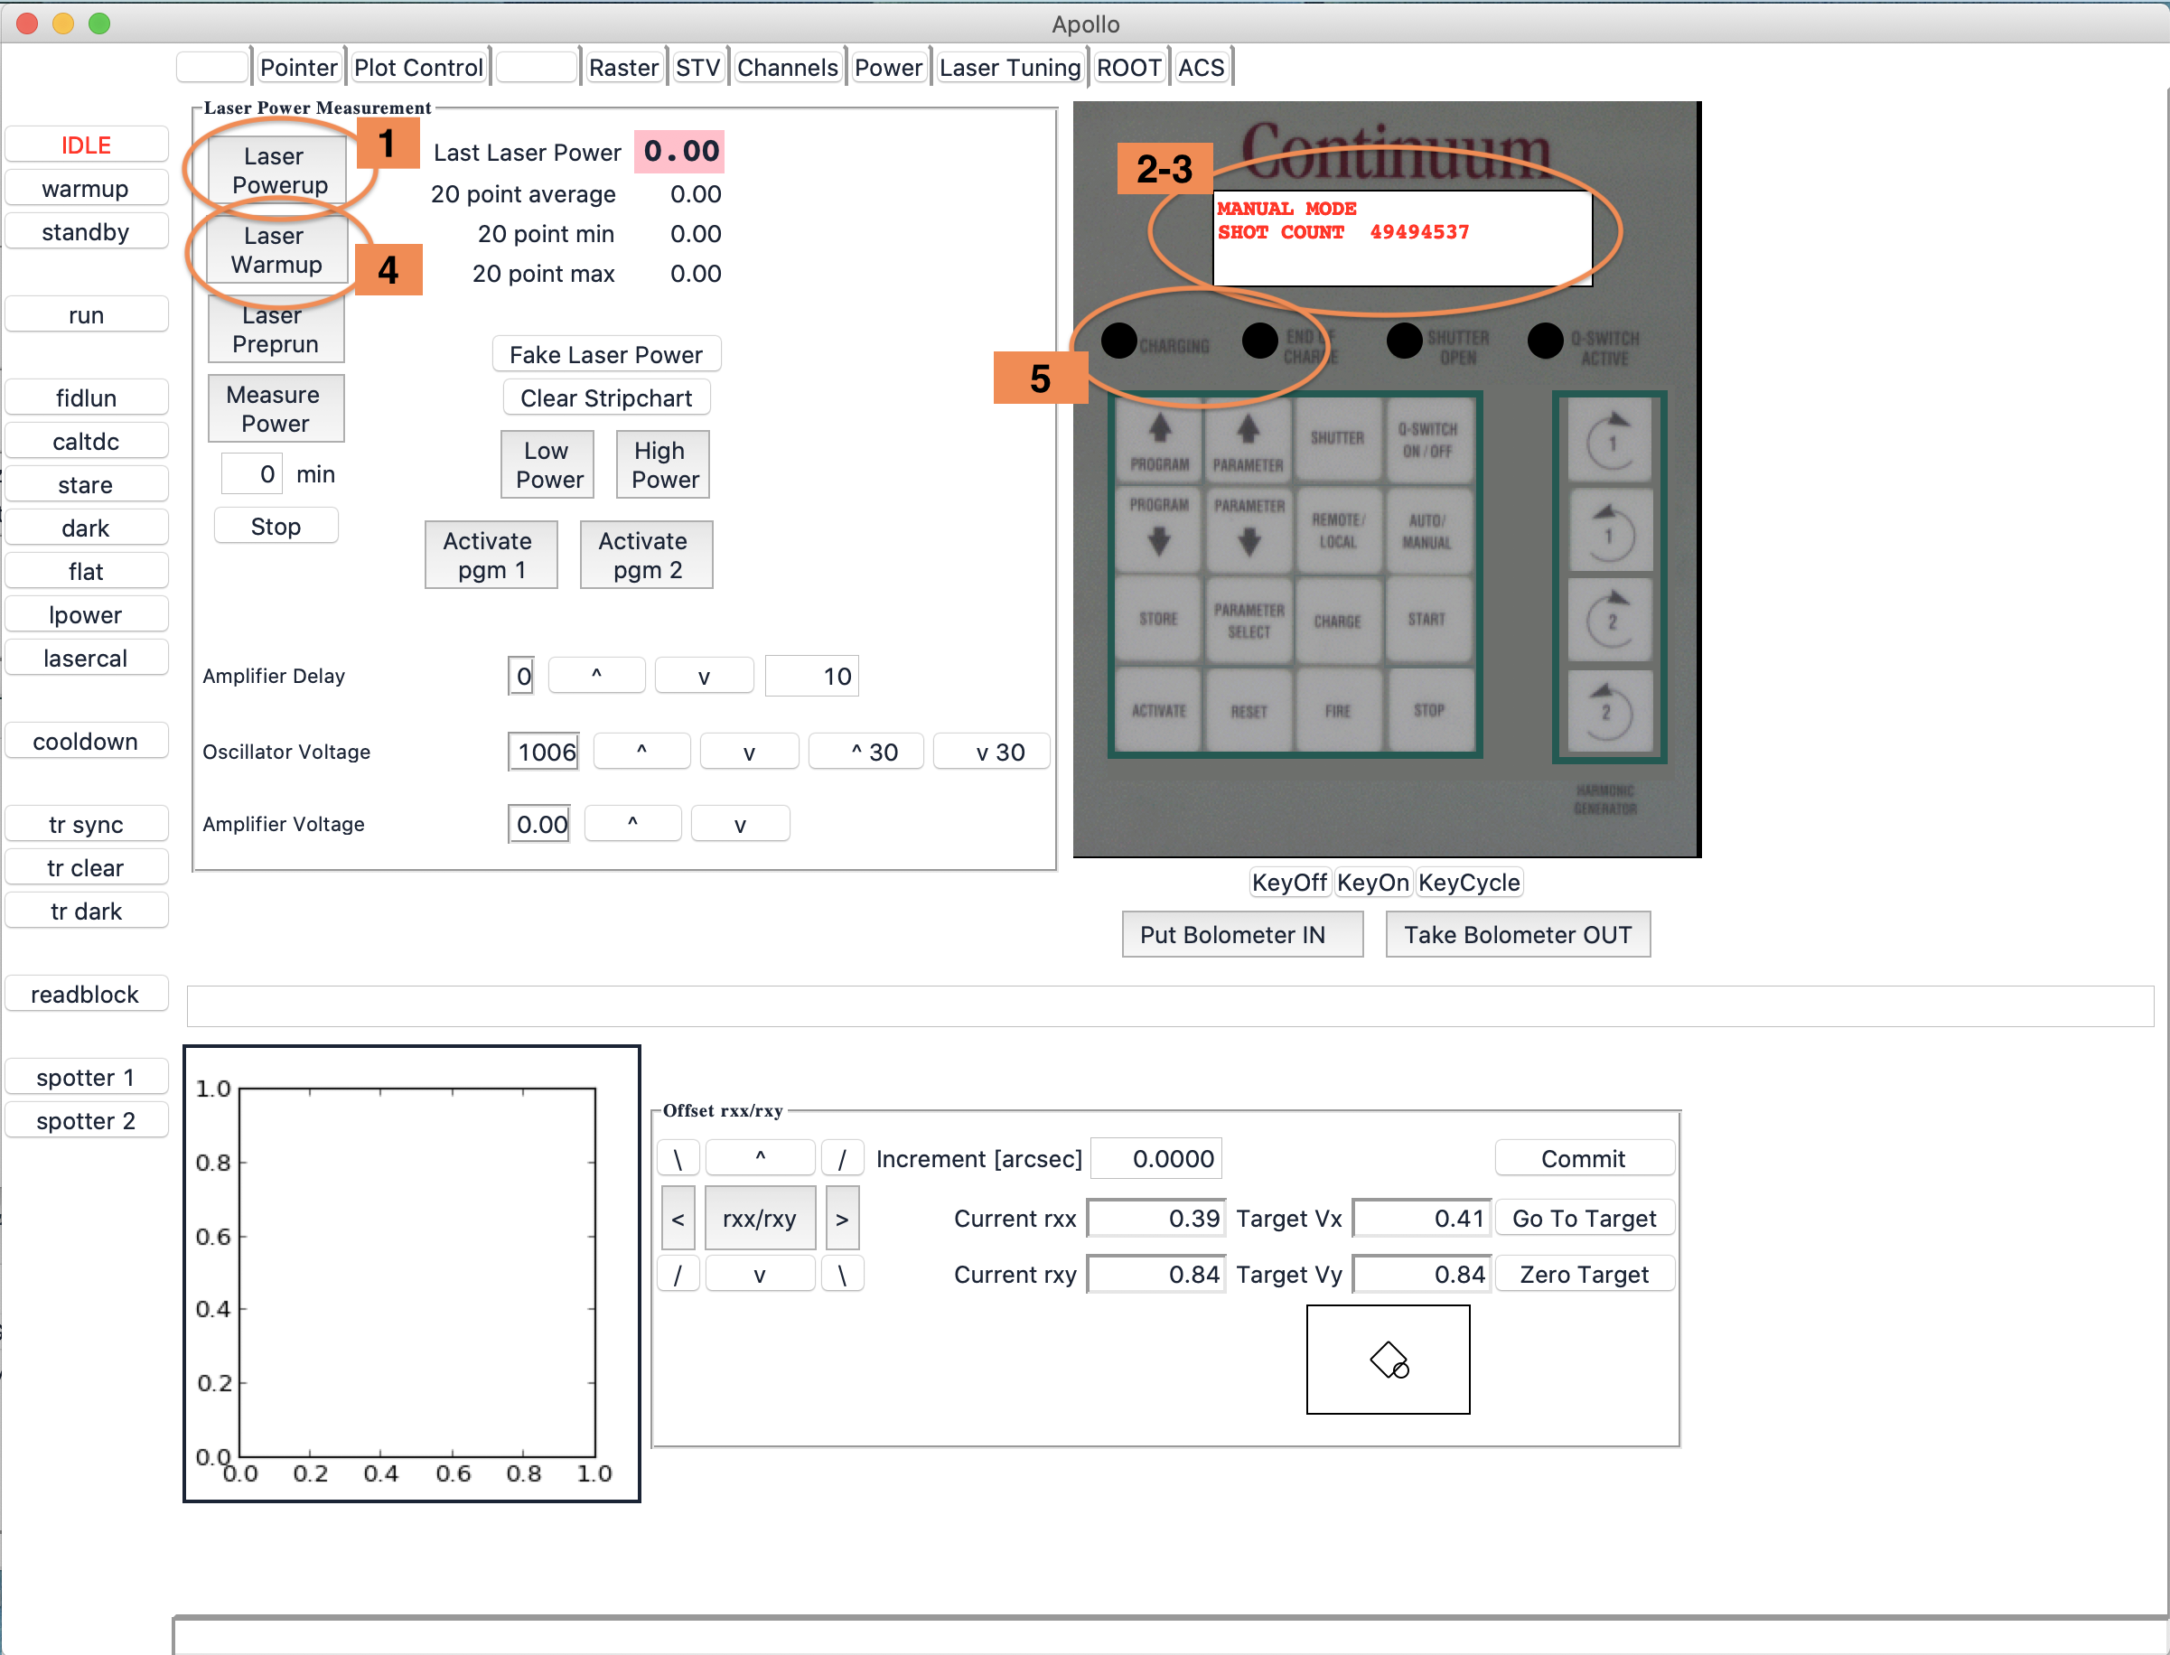
Task: Select High Power
Action: [663, 465]
